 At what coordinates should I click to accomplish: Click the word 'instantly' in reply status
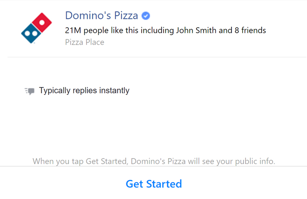pos(114,90)
